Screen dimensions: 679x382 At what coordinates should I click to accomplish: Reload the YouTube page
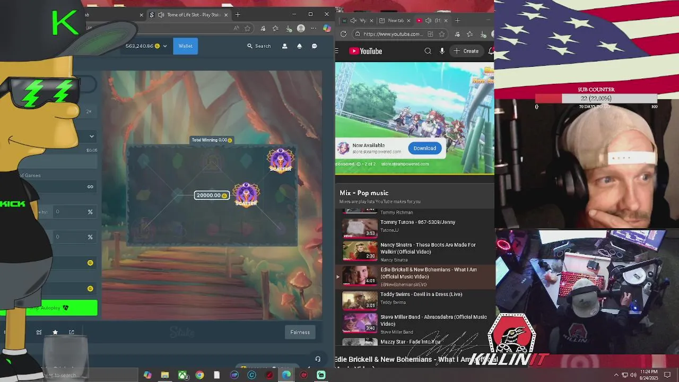tap(343, 34)
